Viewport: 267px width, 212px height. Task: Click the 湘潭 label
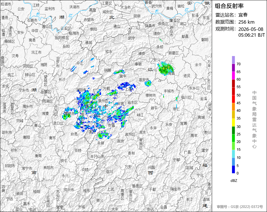pyautogui.click(x=45, y=113)
